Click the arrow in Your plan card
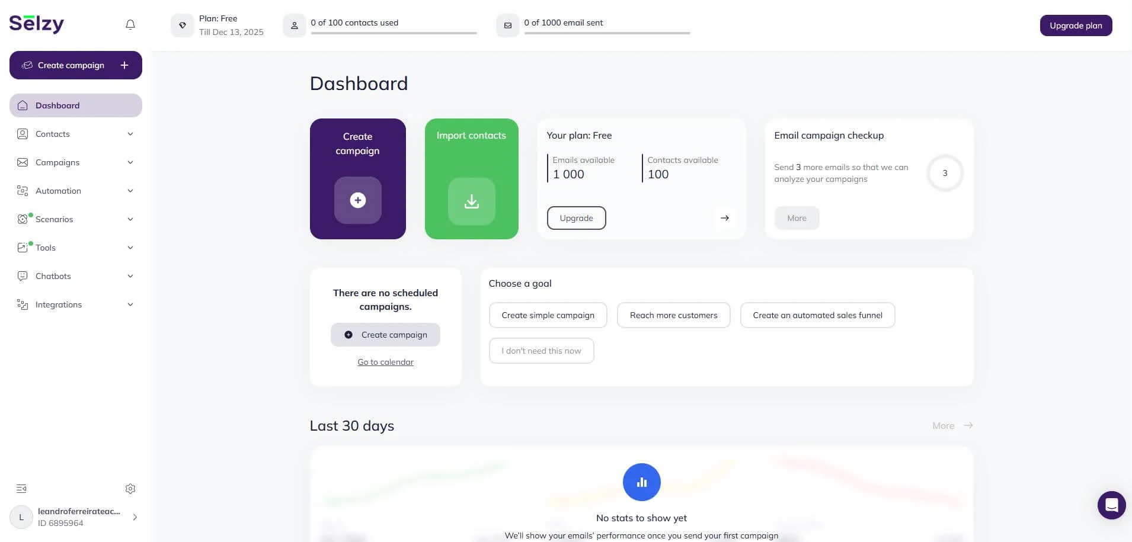The image size is (1132, 542). coord(724,218)
